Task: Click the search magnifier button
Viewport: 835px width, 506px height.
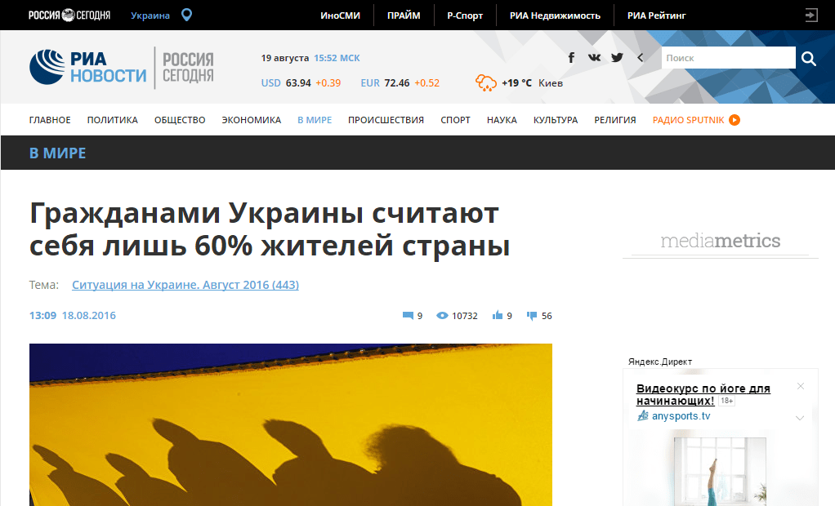Action: point(808,58)
